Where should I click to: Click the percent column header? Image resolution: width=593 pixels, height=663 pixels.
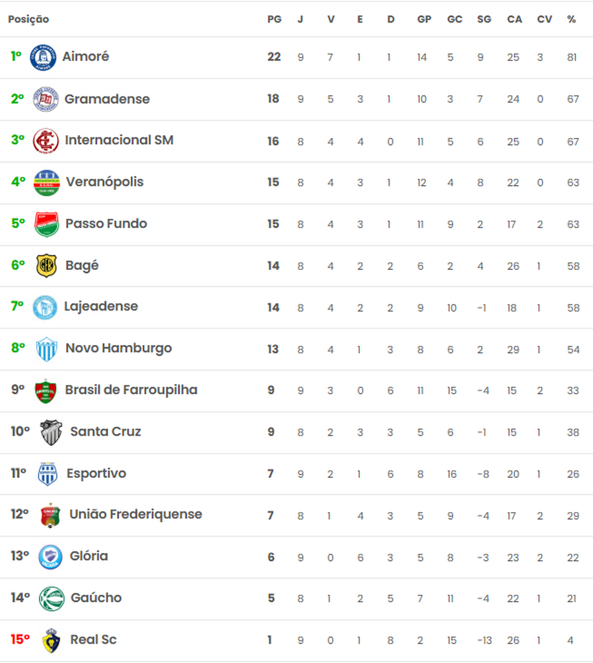coord(572,19)
